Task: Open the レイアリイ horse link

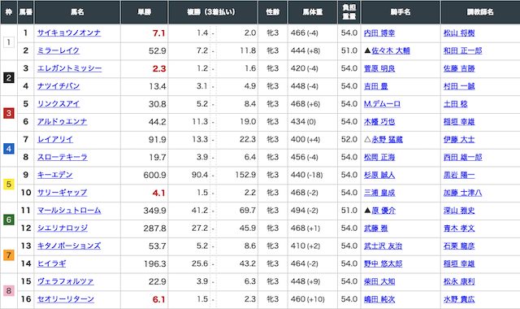Action: pos(55,139)
